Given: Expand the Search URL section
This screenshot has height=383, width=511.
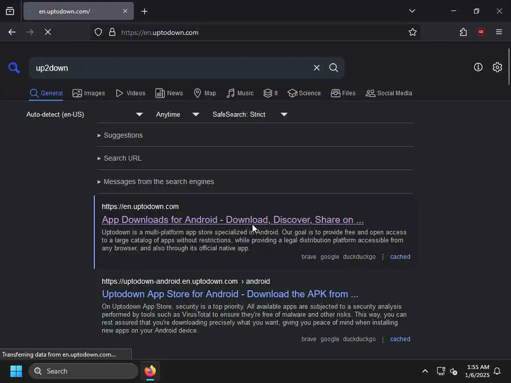Looking at the screenshot, I should [119, 158].
